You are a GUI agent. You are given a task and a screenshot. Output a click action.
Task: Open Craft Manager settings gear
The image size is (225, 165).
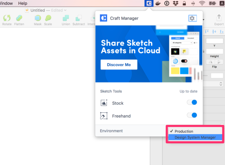point(192,18)
